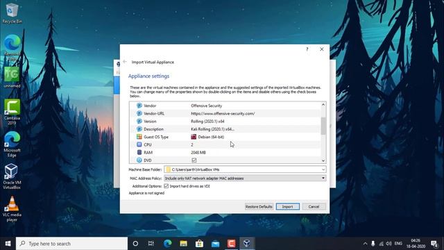Open the green 'unnamed' desktop icon

pos(12,77)
